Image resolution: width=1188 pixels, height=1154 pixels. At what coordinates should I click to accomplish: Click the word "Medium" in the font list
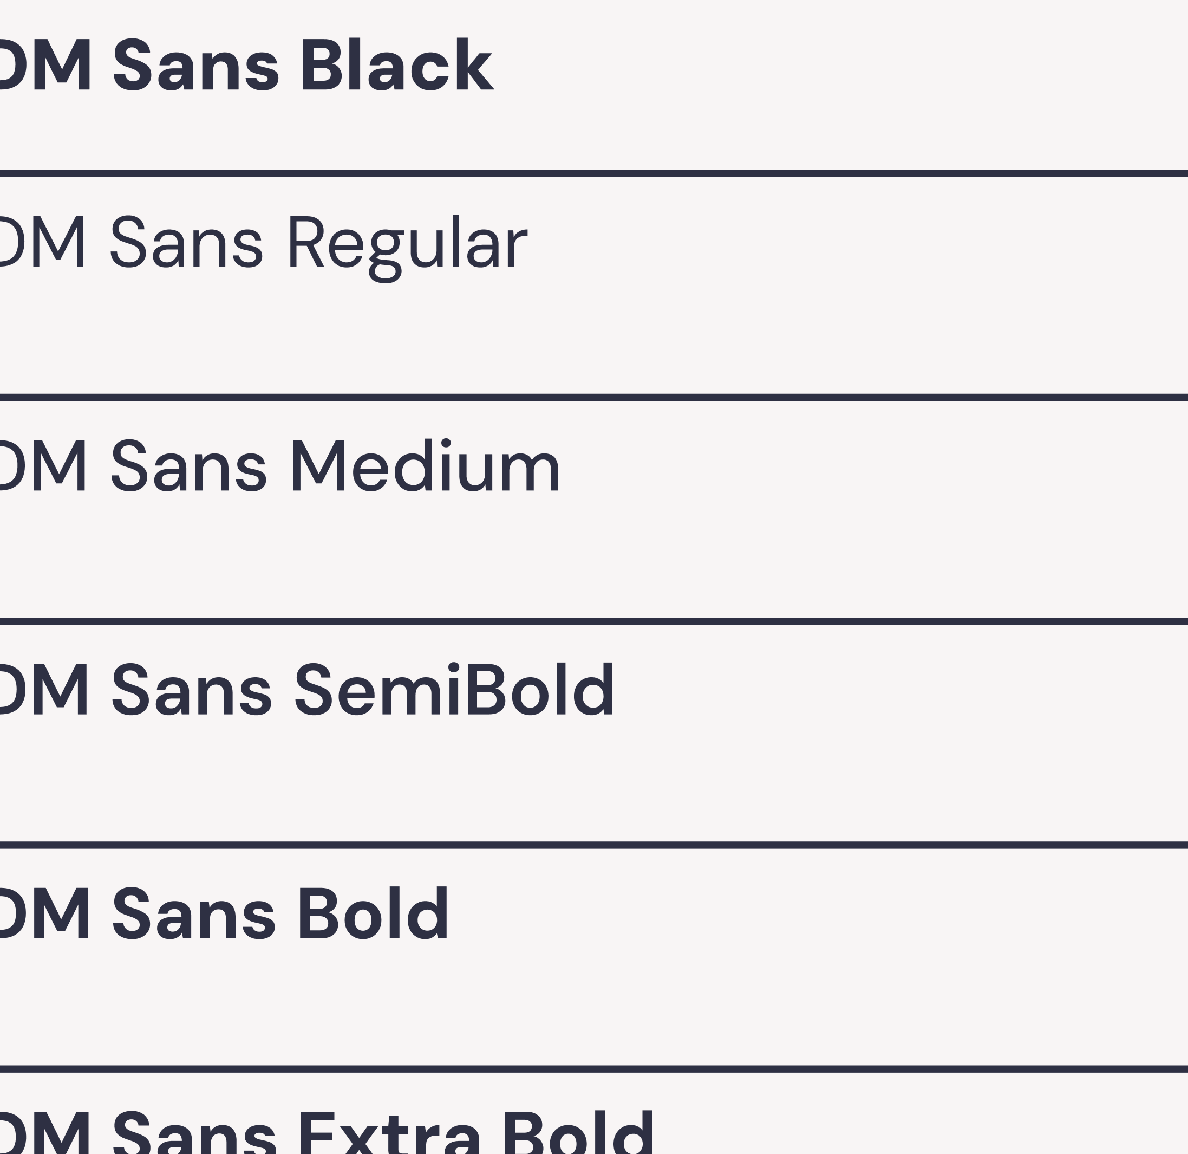(426, 467)
